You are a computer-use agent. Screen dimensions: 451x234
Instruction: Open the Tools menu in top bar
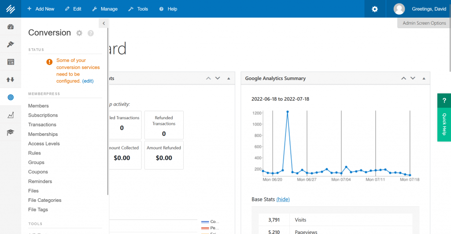tap(138, 9)
